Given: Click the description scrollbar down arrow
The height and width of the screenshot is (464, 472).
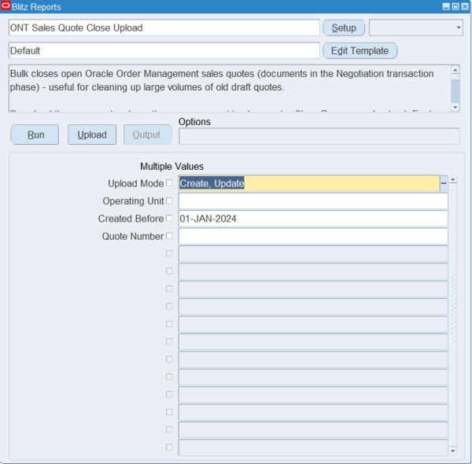Looking at the screenshot, I should (x=455, y=107).
